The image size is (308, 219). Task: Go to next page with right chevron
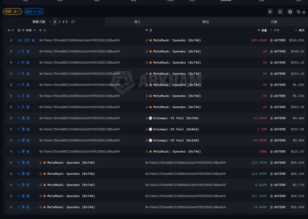click(67, 22)
